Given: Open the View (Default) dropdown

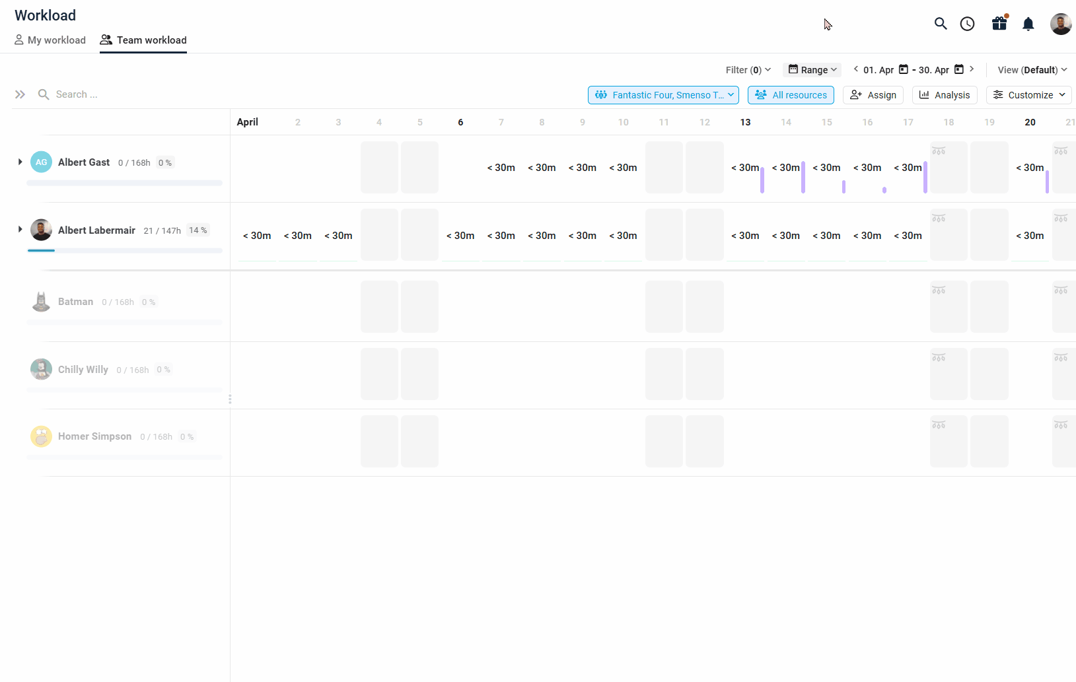Looking at the screenshot, I should 1032,70.
